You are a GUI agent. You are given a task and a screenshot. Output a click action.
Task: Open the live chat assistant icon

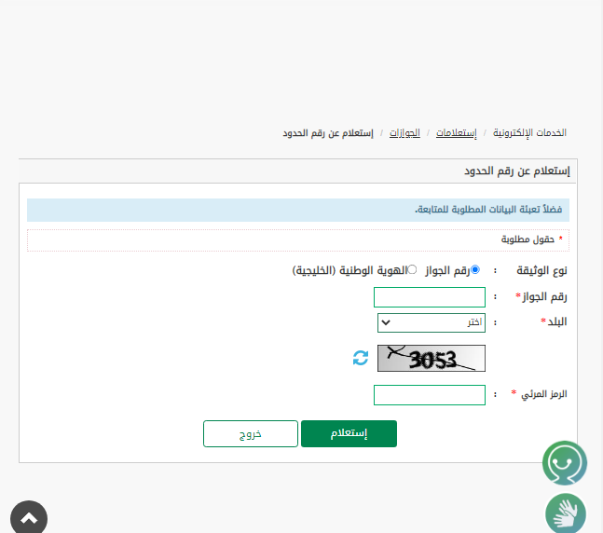pyautogui.click(x=565, y=462)
